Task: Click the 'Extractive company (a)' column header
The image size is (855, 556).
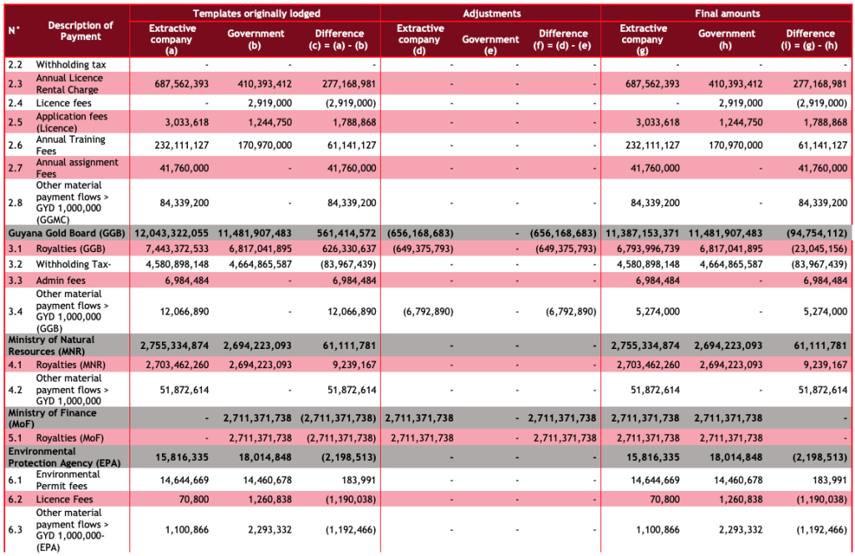Action: pyautogui.click(x=172, y=38)
